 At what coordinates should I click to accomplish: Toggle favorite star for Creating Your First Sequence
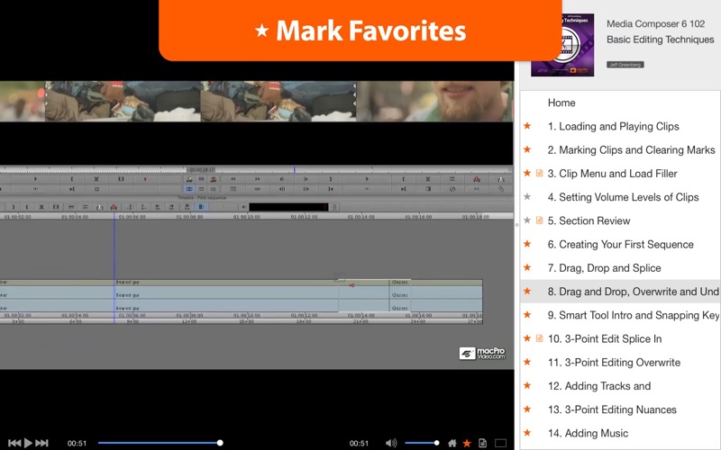click(527, 244)
